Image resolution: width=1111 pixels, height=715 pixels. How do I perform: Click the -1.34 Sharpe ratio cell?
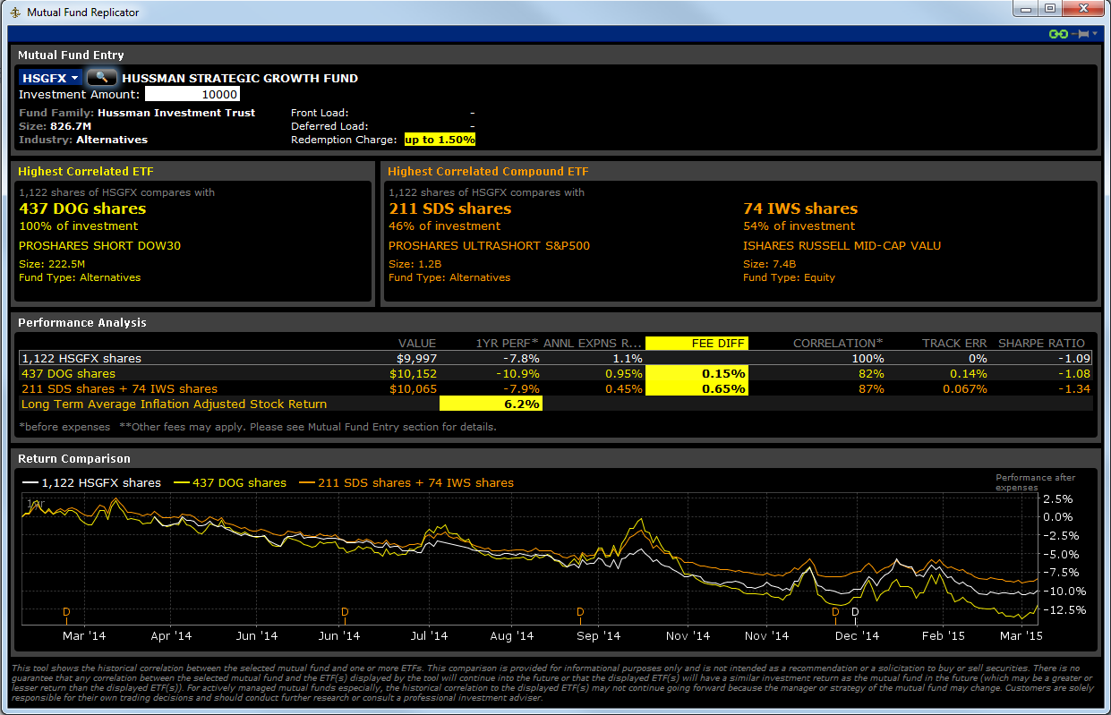(x=1073, y=388)
